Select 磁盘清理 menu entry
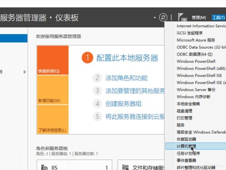This screenshot has height=170, width=226. click(x=185, y=111)
